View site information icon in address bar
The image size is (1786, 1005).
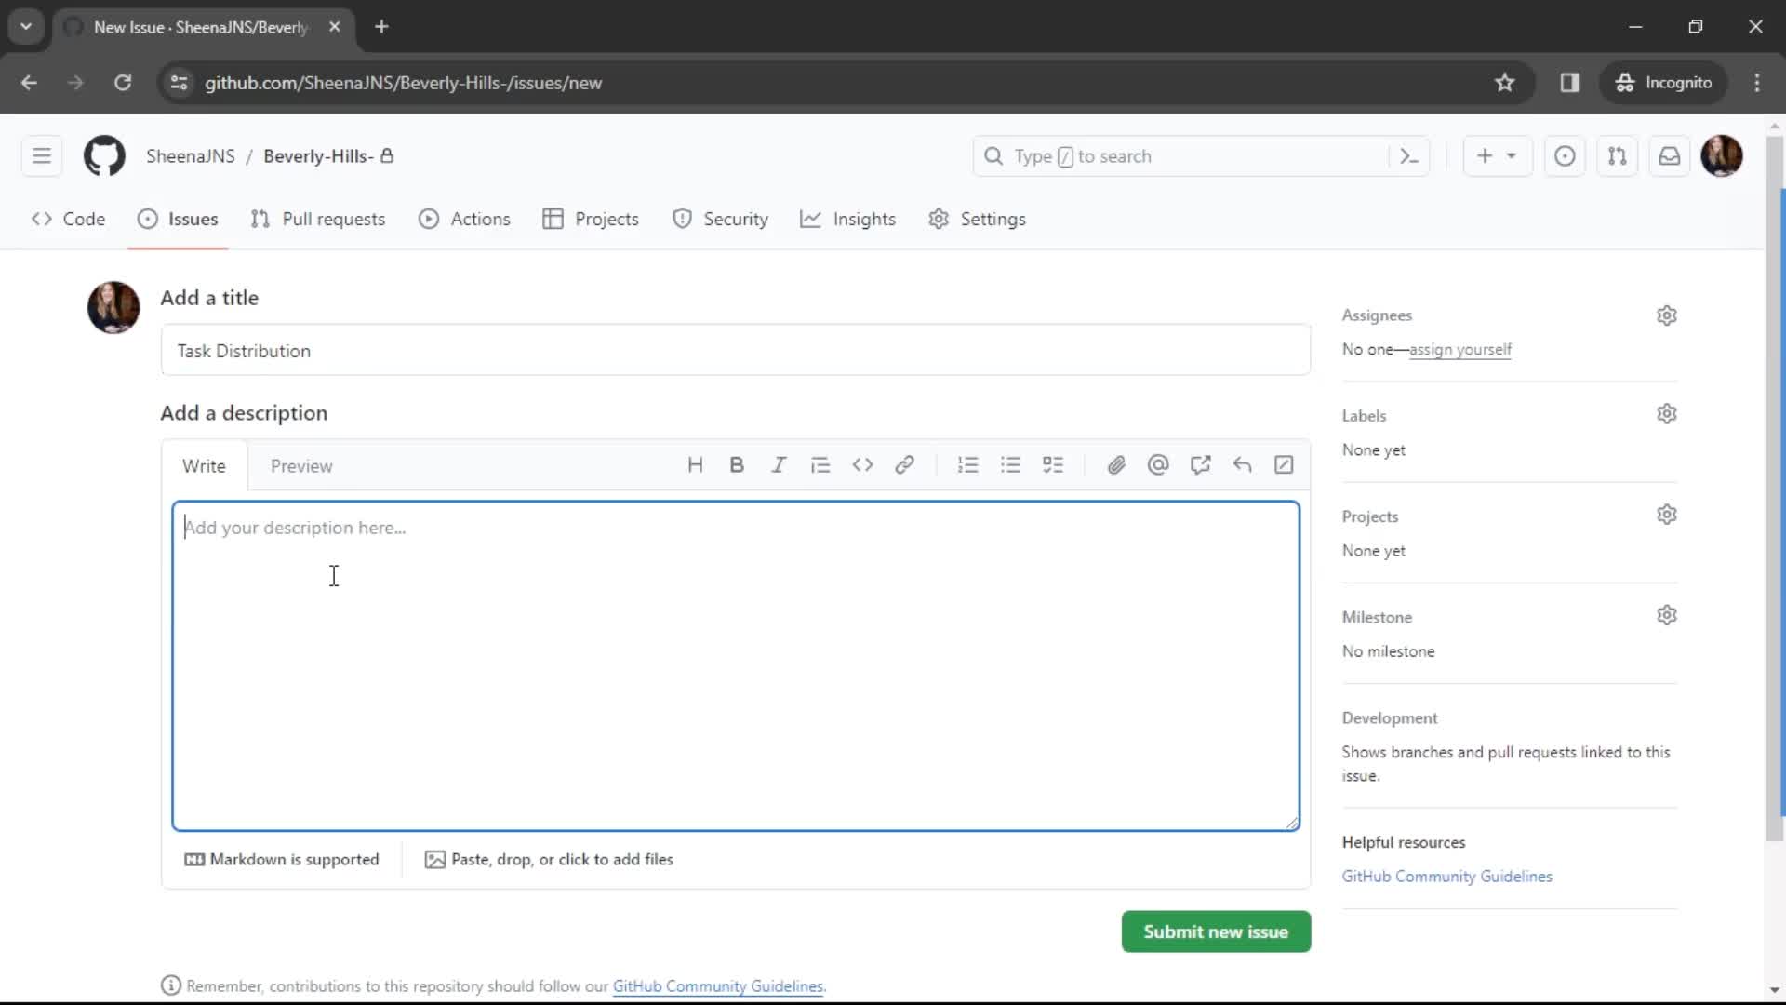(x=180, y=83)
